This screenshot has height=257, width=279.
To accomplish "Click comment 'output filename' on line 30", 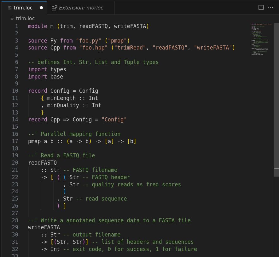I will tap(96, 235).
